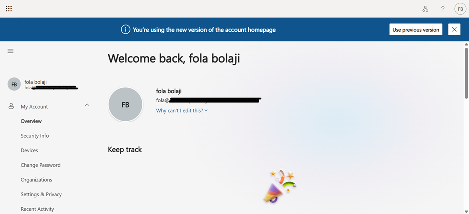Open Change Password link
The image size is (469, 214).
(40, 165)
